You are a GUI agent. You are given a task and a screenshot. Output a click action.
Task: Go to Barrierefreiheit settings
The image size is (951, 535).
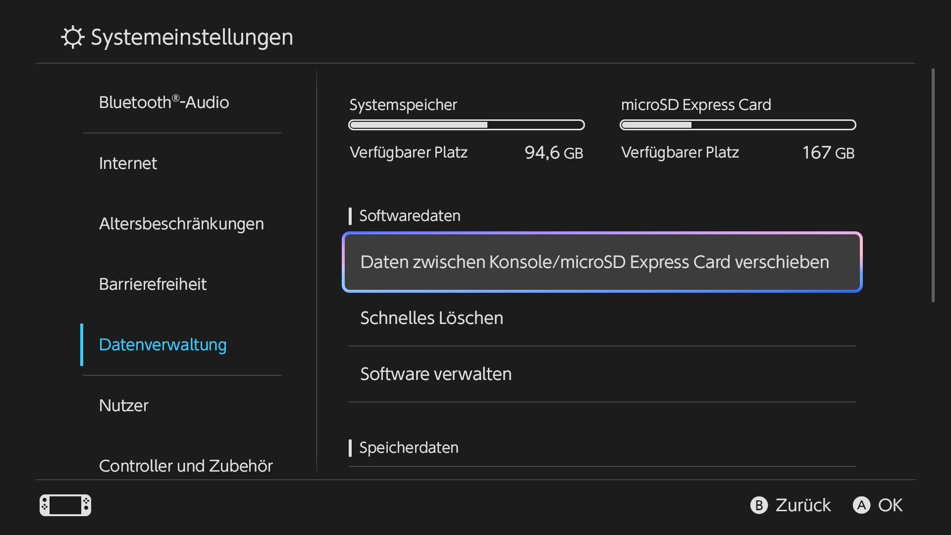[182, 284]
